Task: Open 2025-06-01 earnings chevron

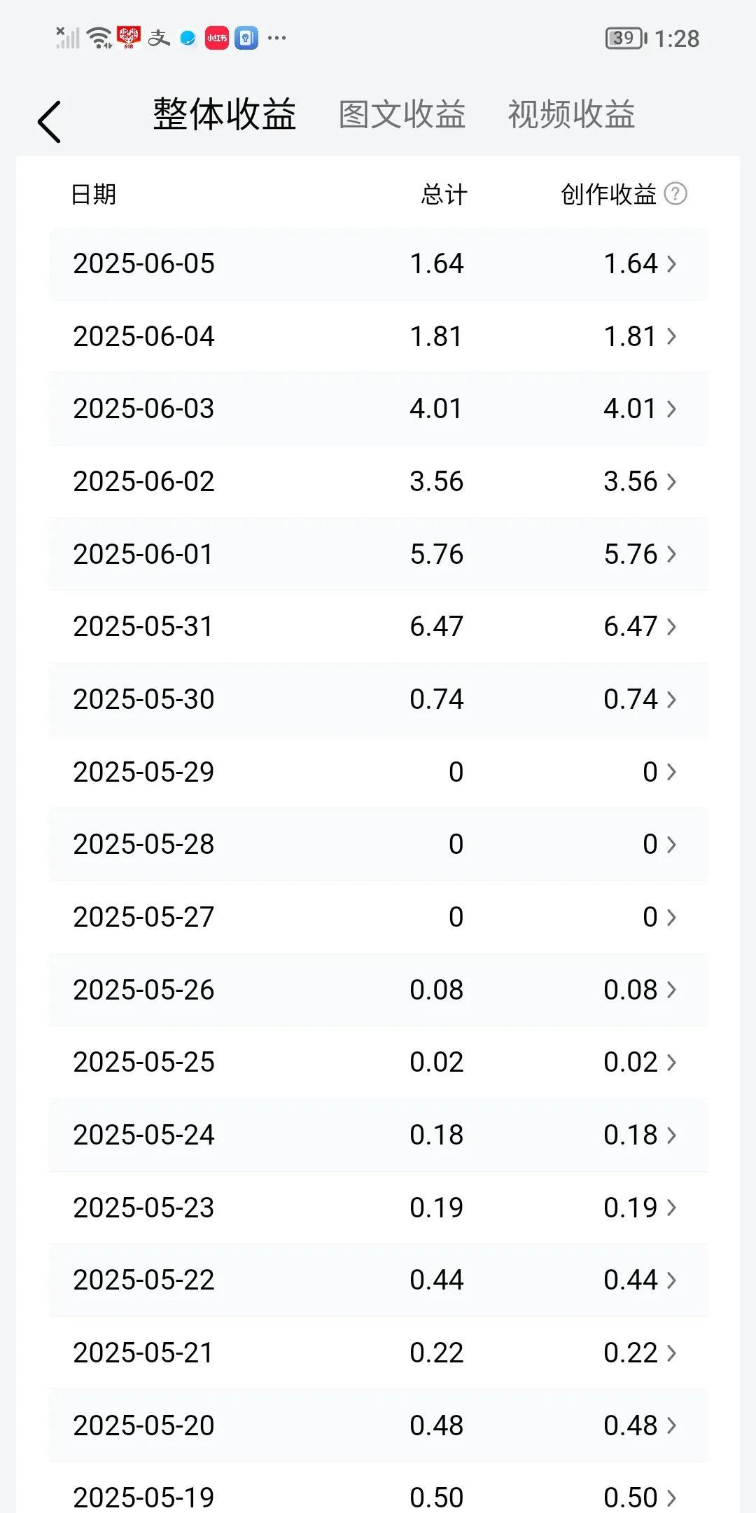Action: (671, 554)
